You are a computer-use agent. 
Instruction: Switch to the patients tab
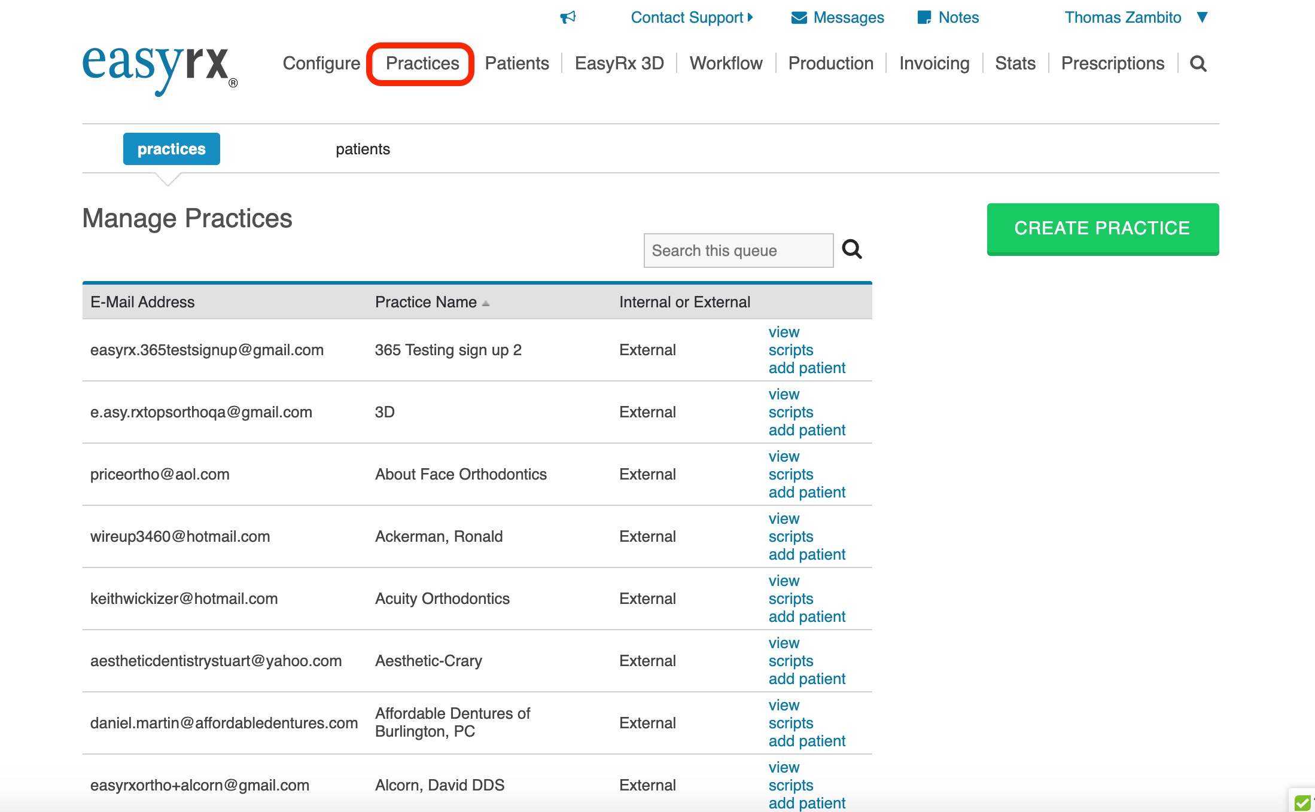(363, 149)
